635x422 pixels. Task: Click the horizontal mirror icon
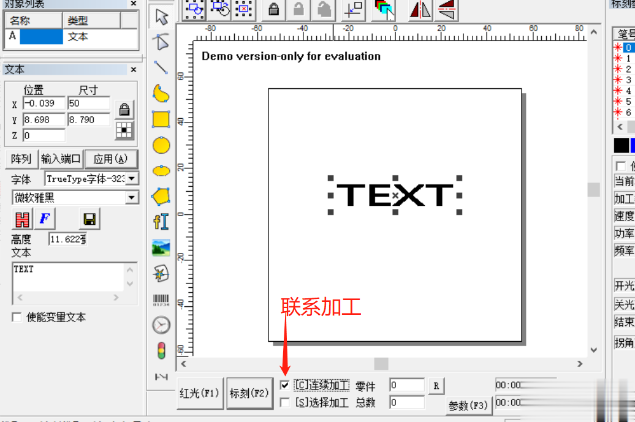point(420,9)
